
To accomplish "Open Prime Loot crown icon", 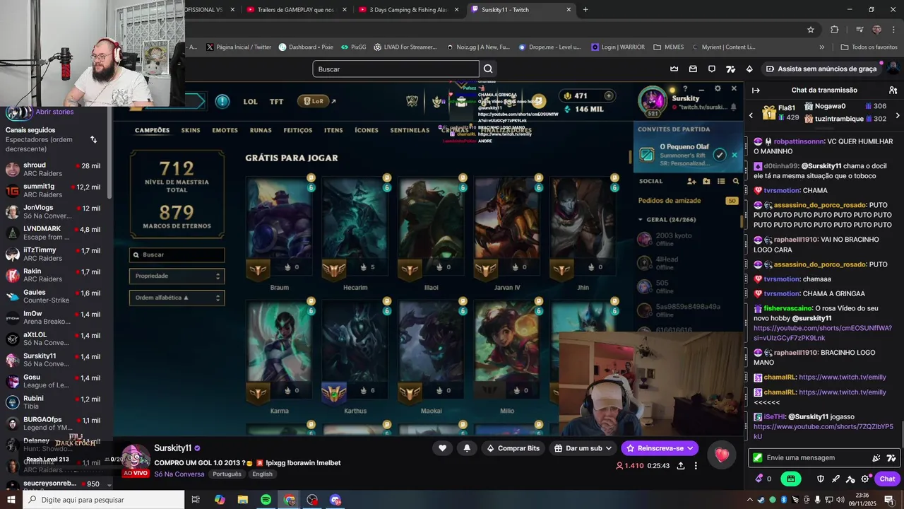I will click(674, 69).
